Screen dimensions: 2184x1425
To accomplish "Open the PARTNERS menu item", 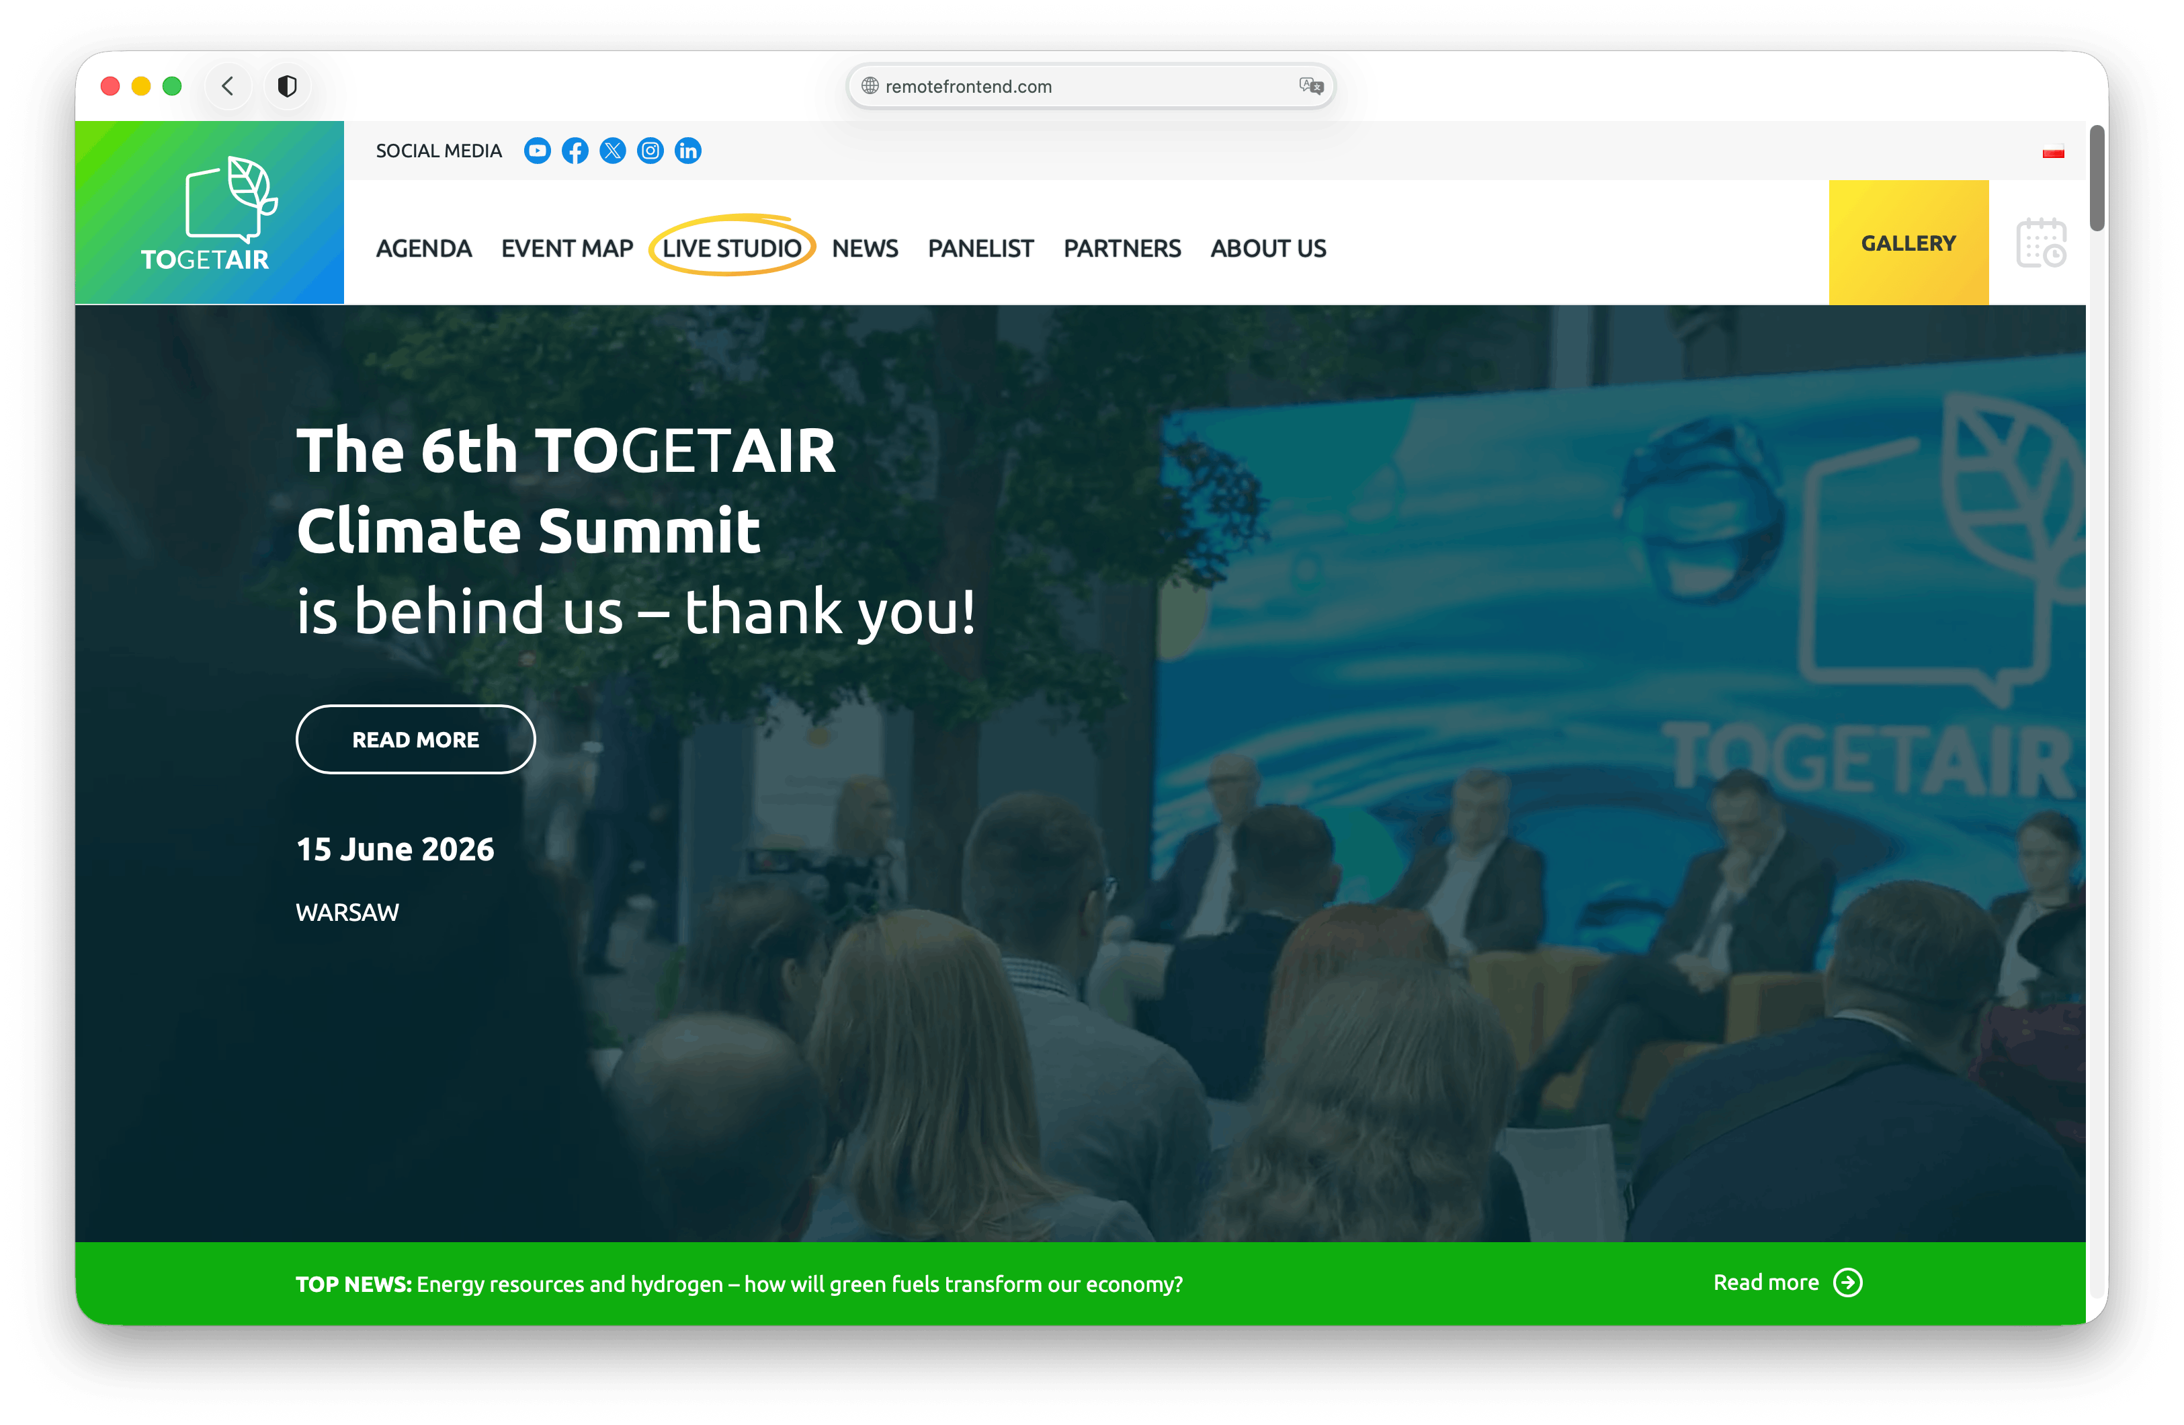I will click(x=1122, y=248).
